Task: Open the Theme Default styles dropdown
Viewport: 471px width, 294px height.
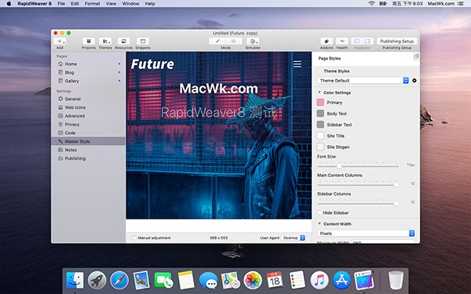Action: 363,81
